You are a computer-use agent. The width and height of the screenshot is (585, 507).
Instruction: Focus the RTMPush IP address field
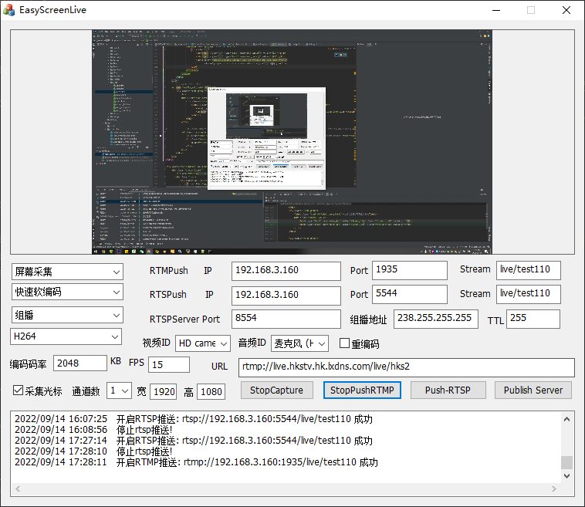[286, 271]
